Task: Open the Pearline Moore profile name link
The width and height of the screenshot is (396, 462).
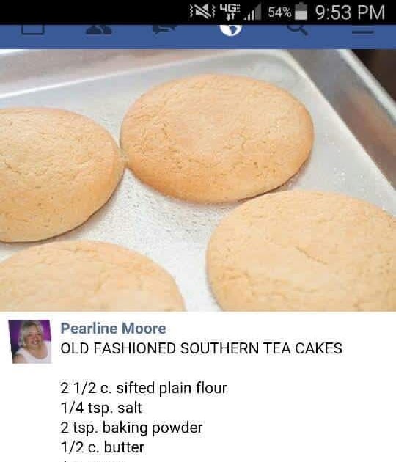Action: (x=113, y=329)
